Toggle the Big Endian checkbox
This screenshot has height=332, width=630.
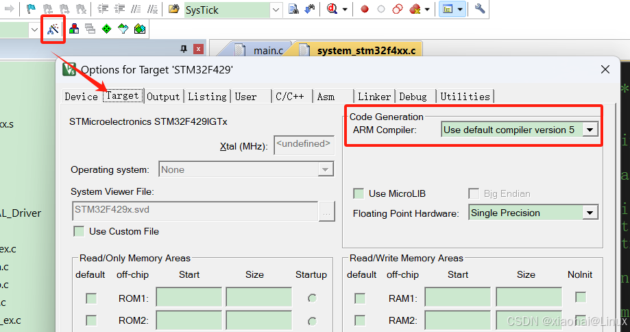coord(474,193)
